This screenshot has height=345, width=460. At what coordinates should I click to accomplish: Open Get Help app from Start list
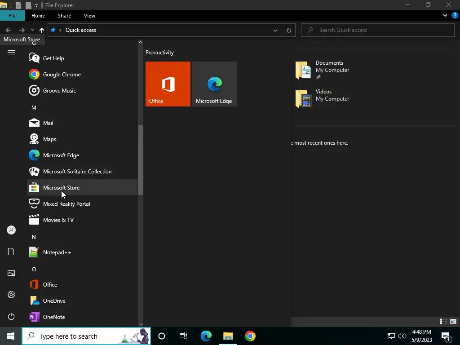click(82, 58)
